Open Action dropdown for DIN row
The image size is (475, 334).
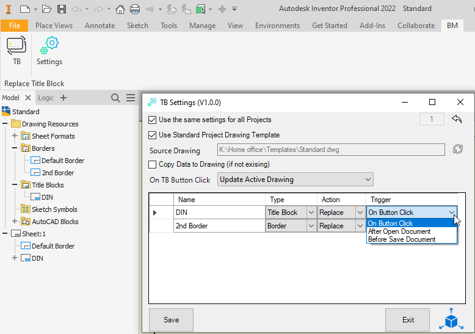[360, 212]
